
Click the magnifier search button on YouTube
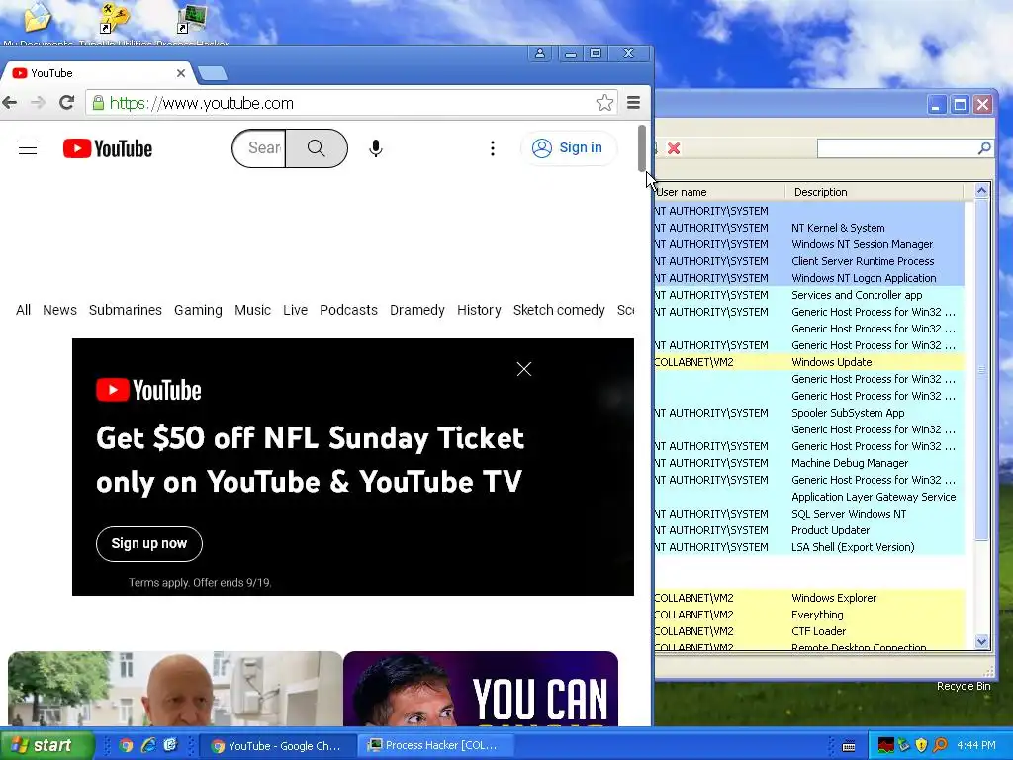coord(317,148)
